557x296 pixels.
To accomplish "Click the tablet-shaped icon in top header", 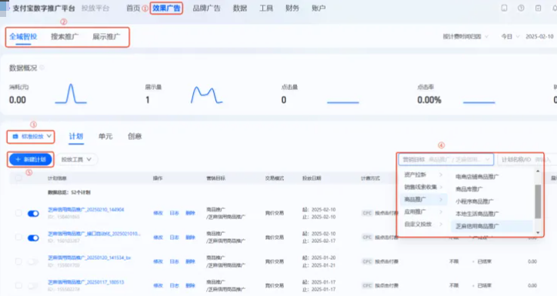I will (x=504, y=8).
